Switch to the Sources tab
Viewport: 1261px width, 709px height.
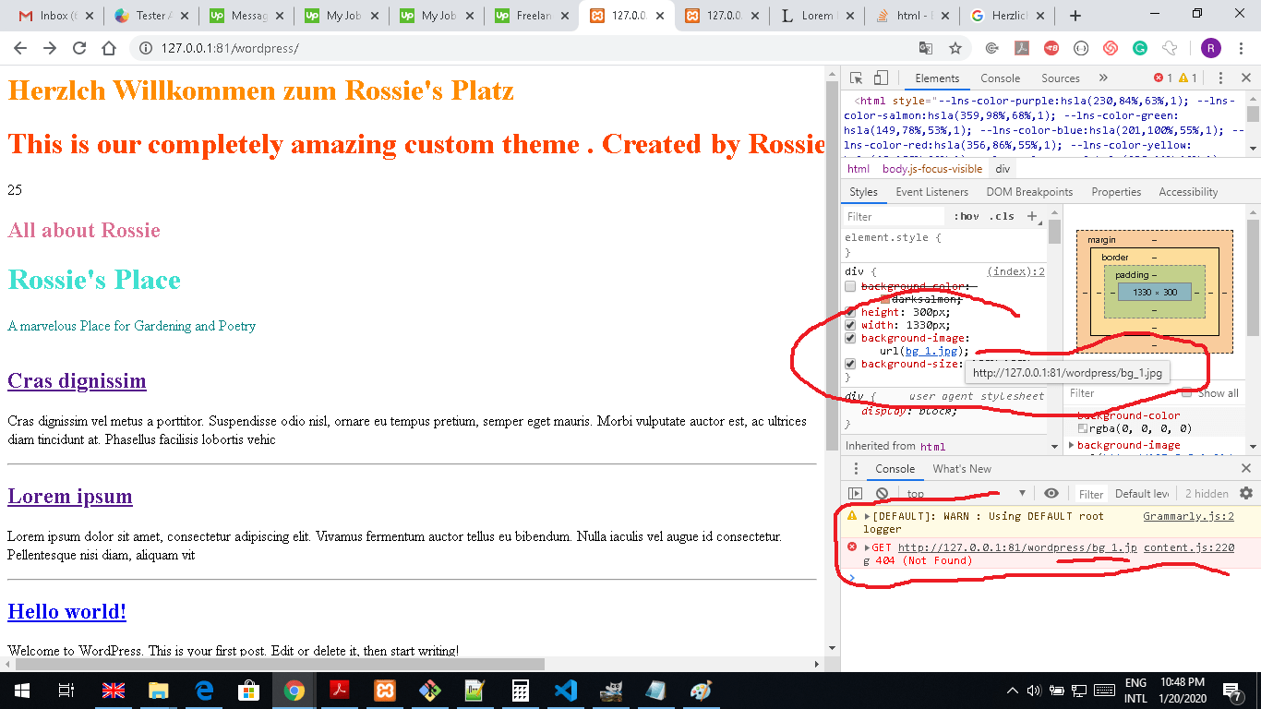point(1060,78)
